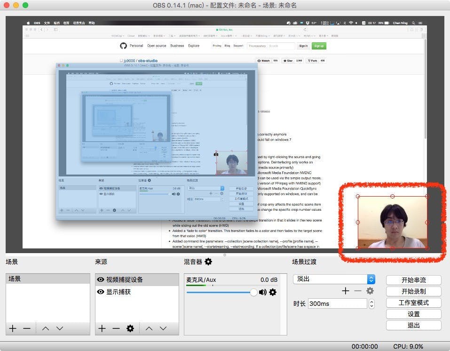This screenshot has width=450, height=351.
Task: Click the 开始串流 button
Action: coord(413,280)
